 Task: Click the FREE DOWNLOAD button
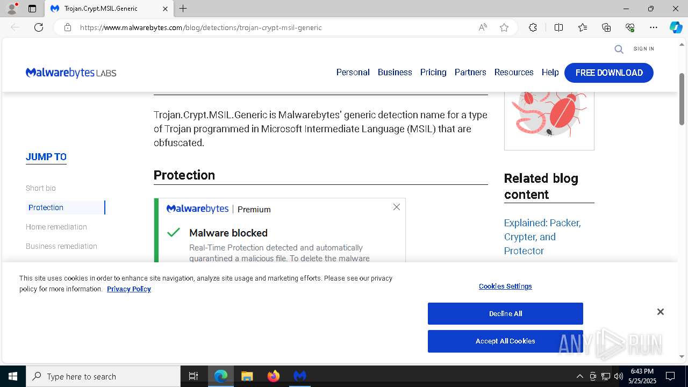tap(609, 73)
